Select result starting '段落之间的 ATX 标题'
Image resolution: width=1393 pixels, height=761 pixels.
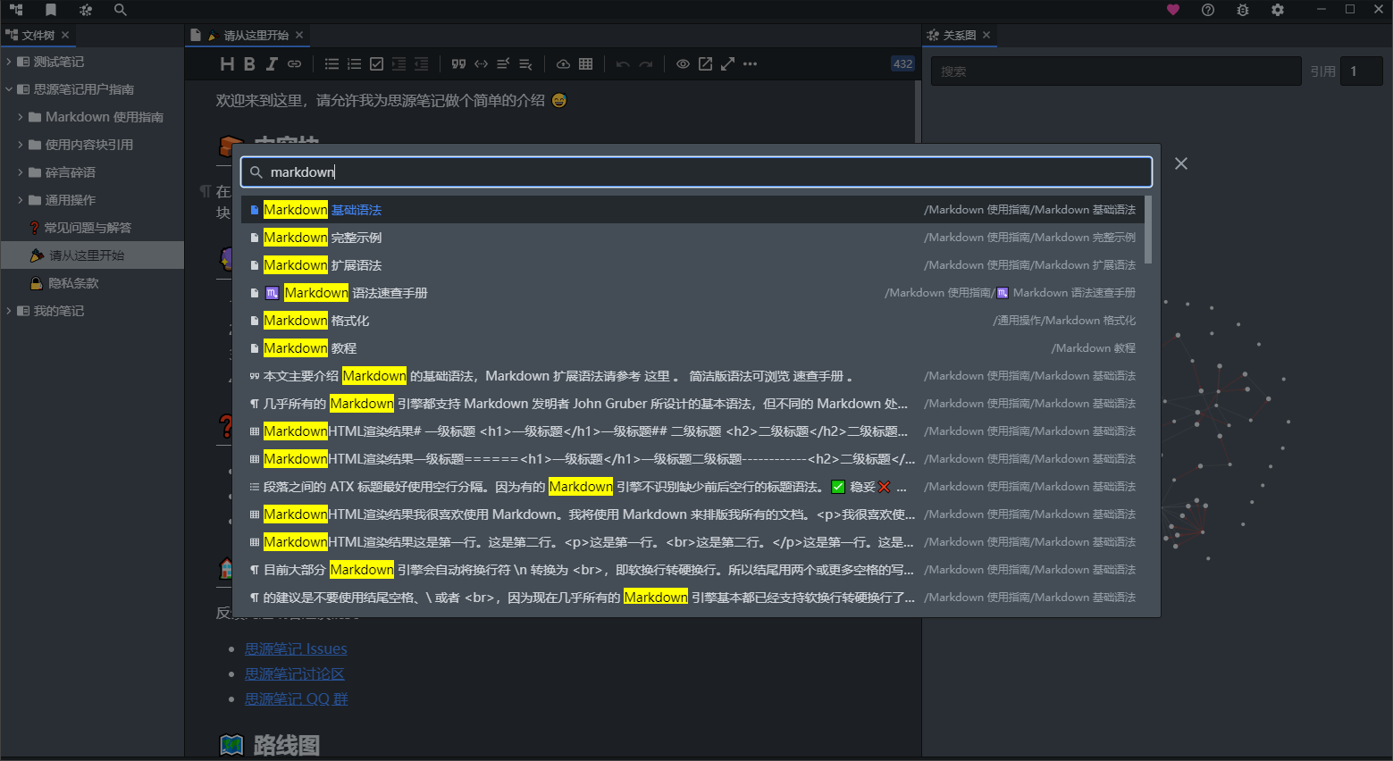692,487
